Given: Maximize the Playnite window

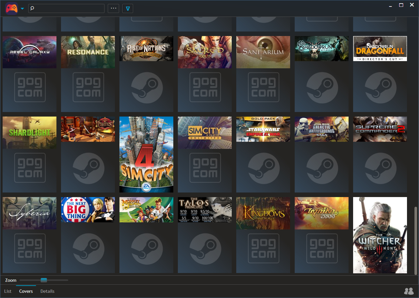Looking at the screenshot, I should (x=401, y=5).
